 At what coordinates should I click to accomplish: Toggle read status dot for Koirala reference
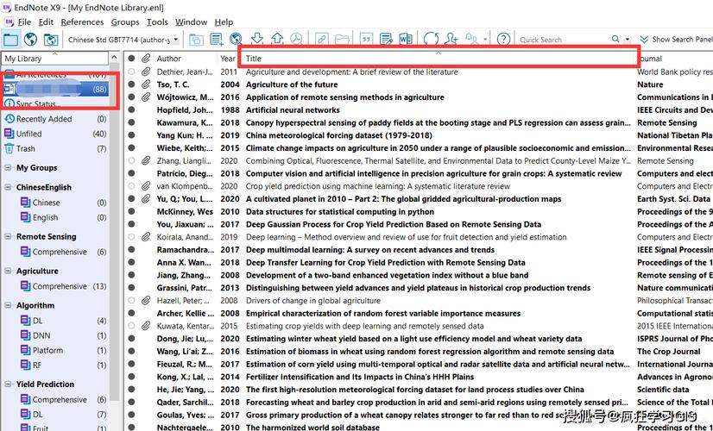pos(132,237)
